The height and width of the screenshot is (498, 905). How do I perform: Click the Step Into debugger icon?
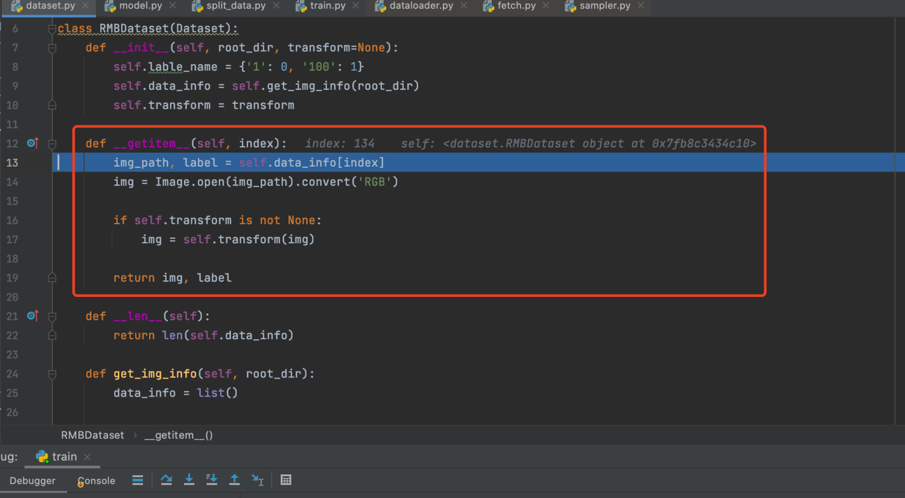tap(189, 480)
